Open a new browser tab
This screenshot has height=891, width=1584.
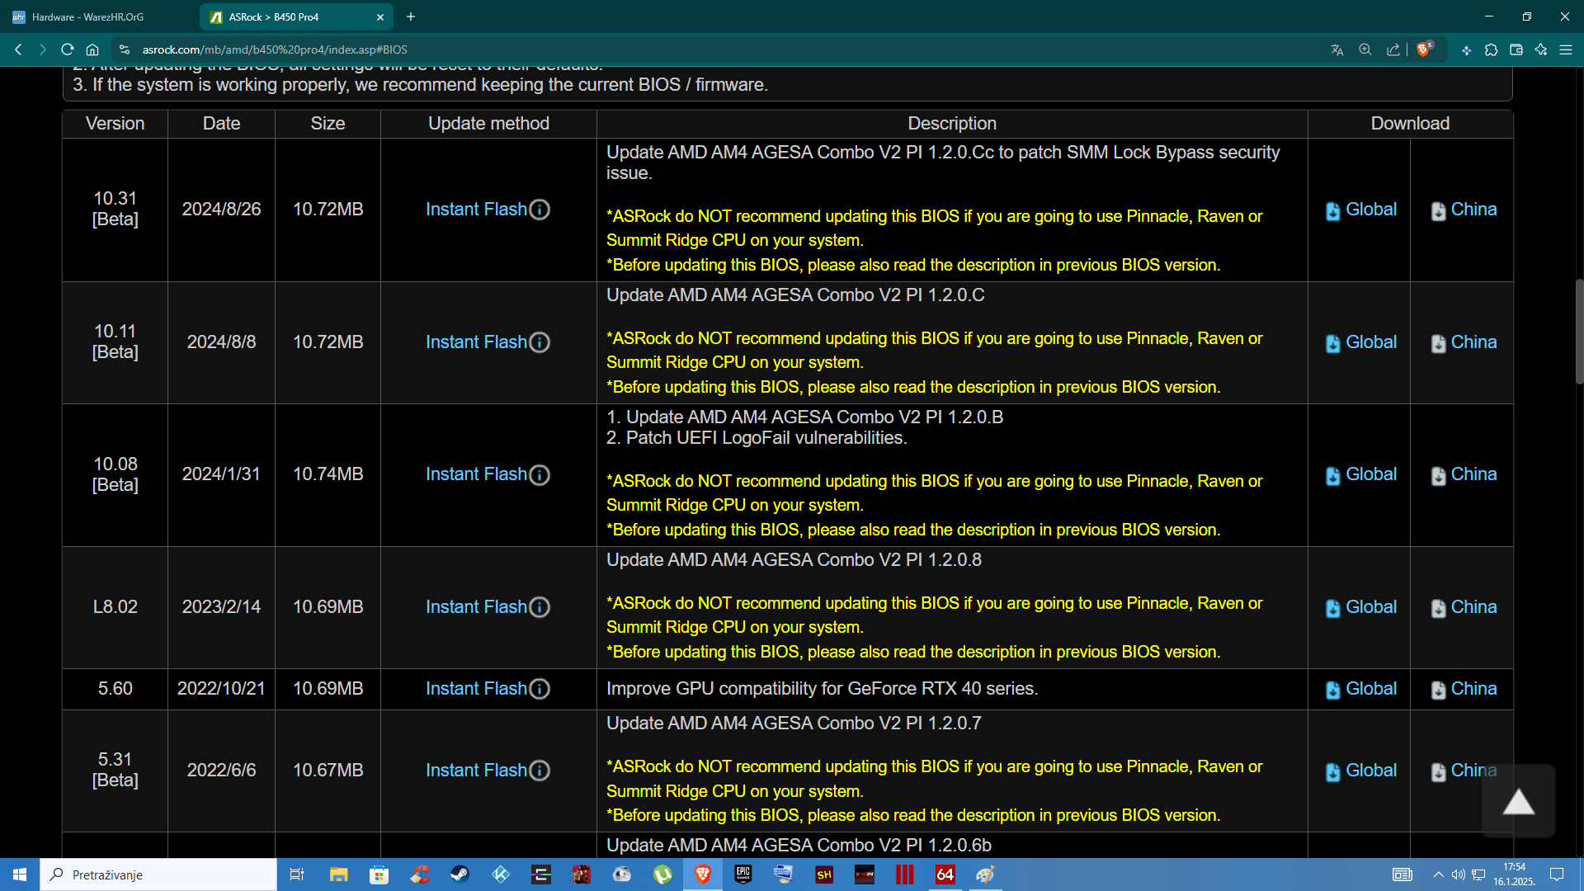pos(411,16)
